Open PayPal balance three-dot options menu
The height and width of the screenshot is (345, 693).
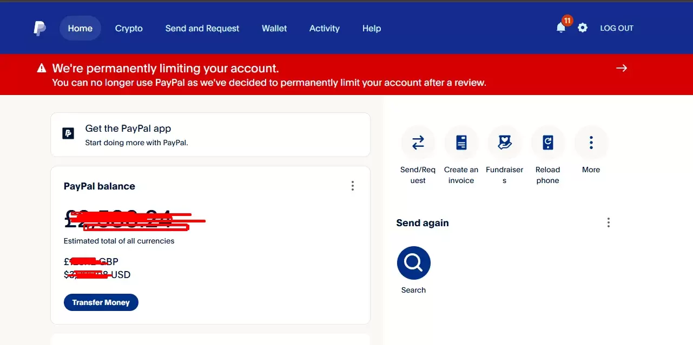[352, 186]
